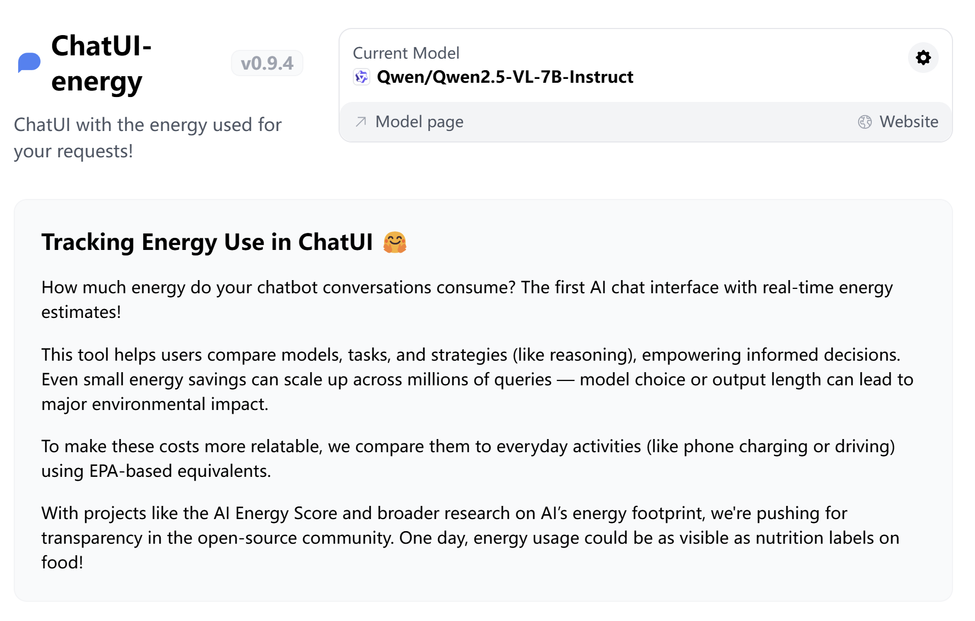Click the Qwen model logo icon

pyautogui.click(x=361, y=77)
